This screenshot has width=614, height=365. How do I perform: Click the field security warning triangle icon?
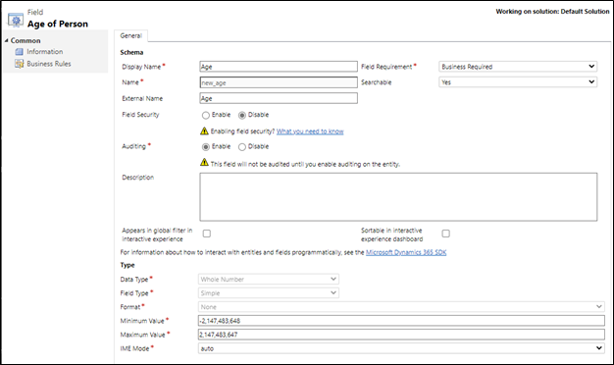pyautogui.click(x=204, y=130)
